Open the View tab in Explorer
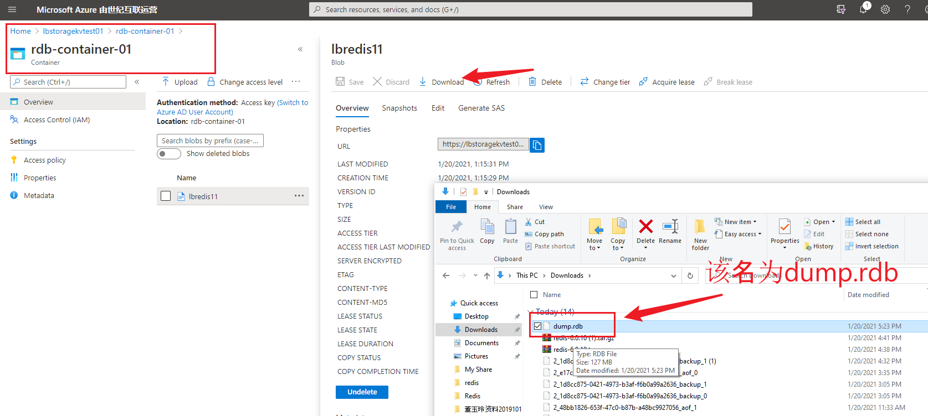The width and height of the screenshot is (928, 416). (x=546, y=207)
